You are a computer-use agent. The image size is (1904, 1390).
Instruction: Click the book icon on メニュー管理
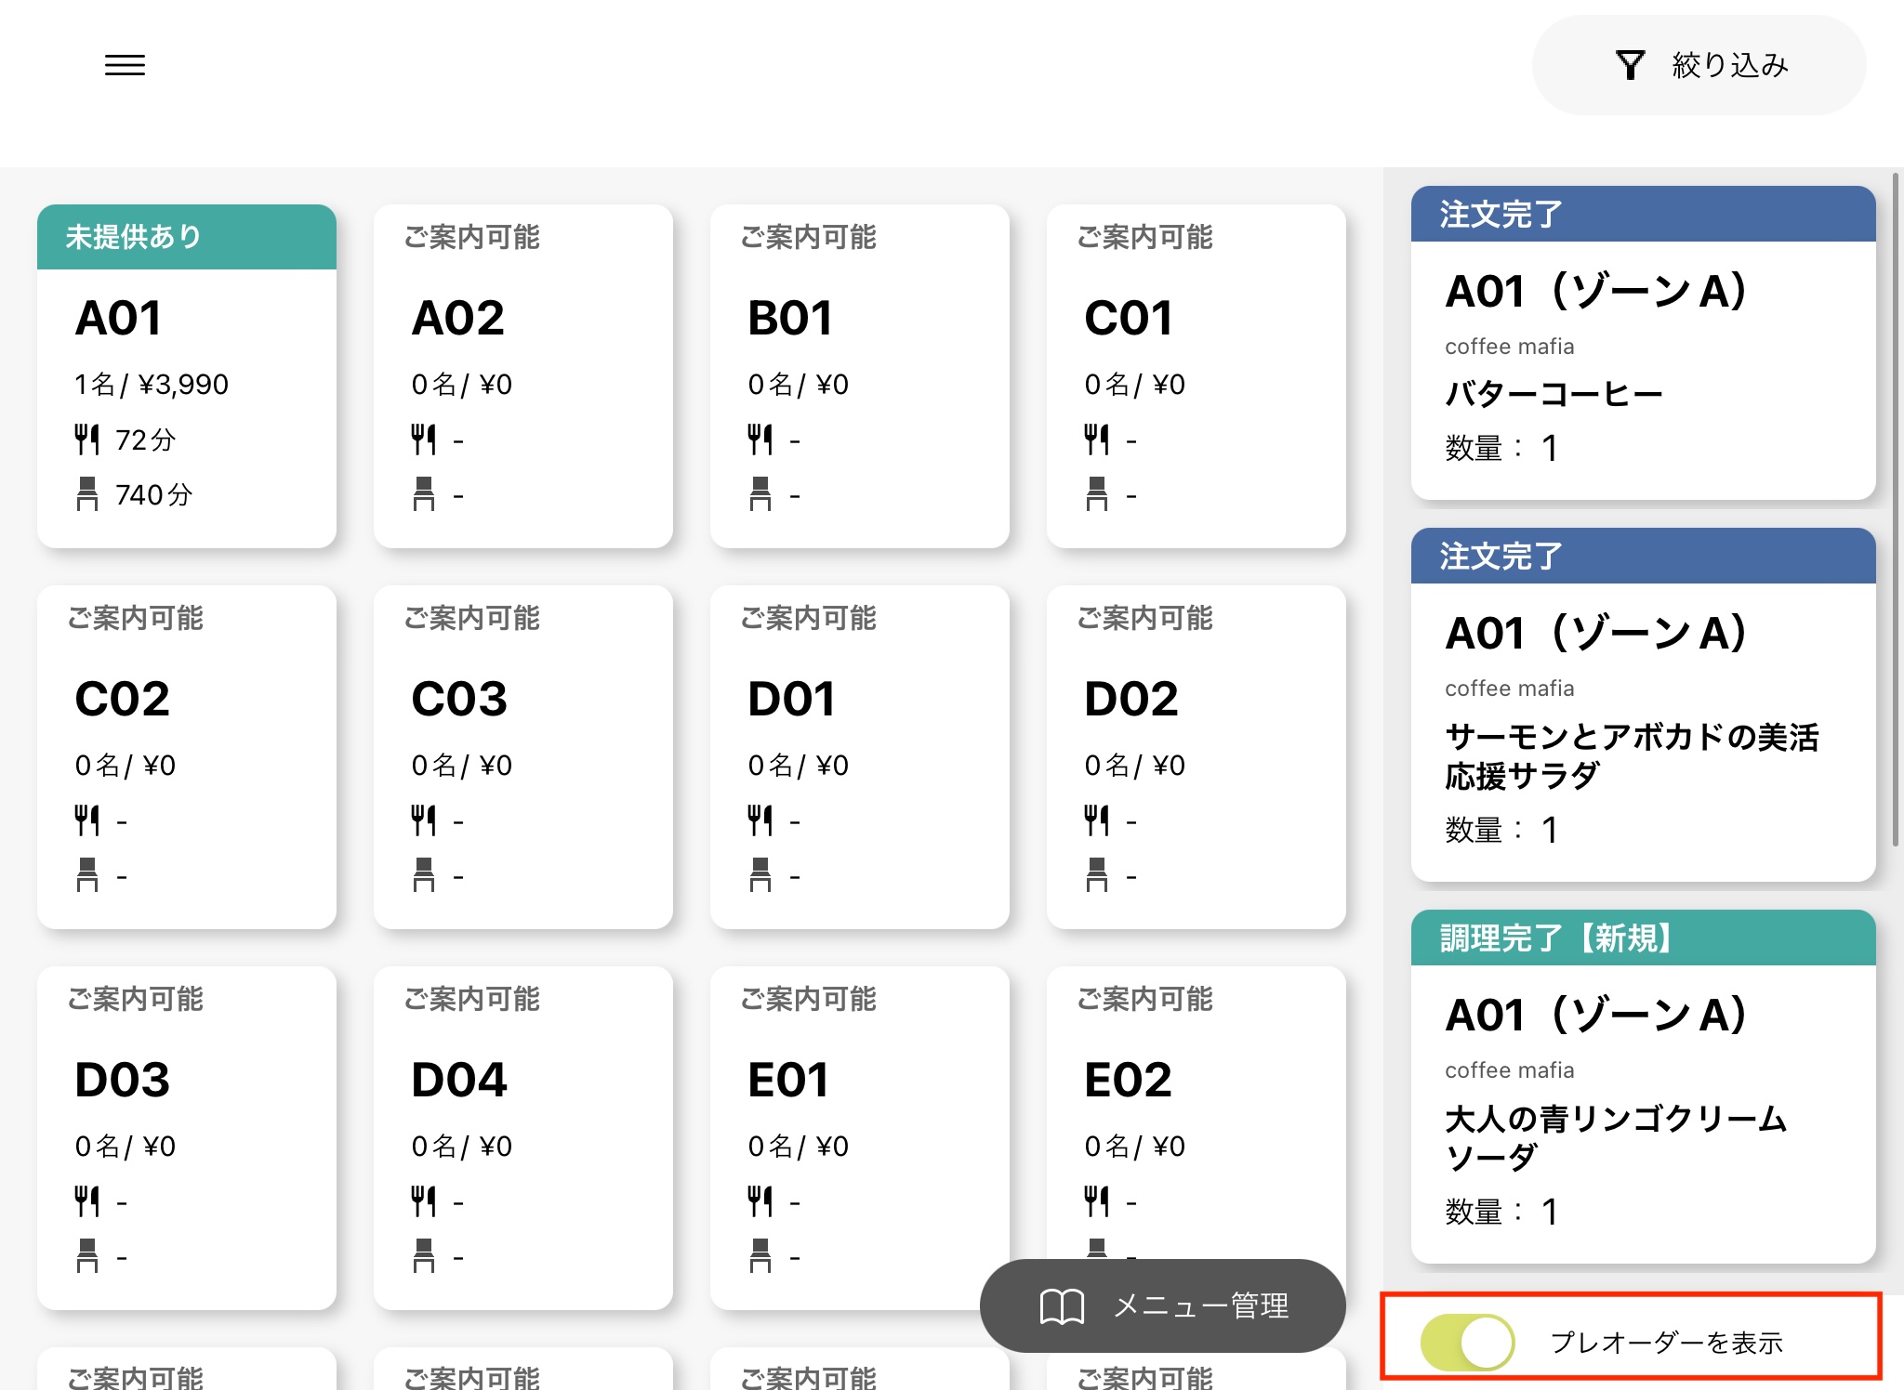[x=1062, y=1305]
